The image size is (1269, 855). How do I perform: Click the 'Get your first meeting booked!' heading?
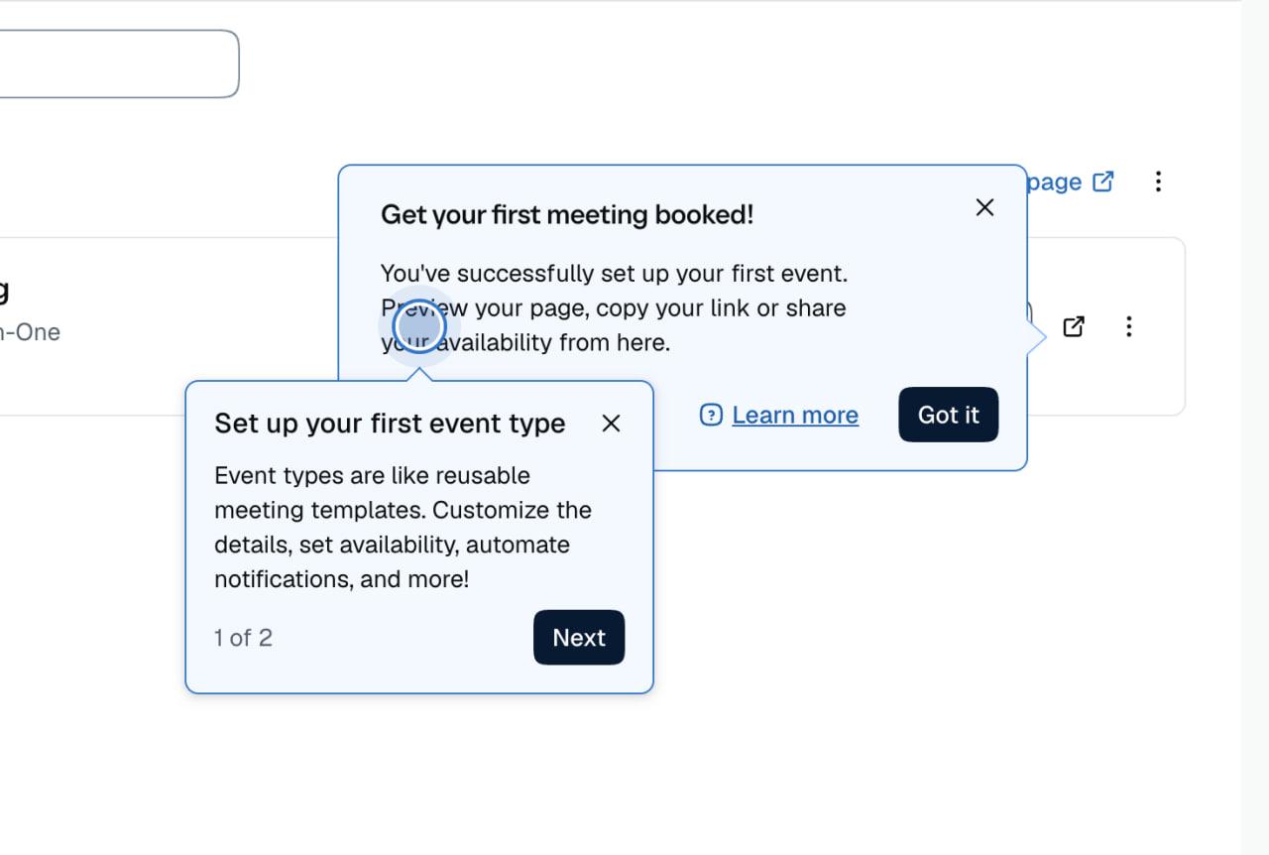click(567, 214)
